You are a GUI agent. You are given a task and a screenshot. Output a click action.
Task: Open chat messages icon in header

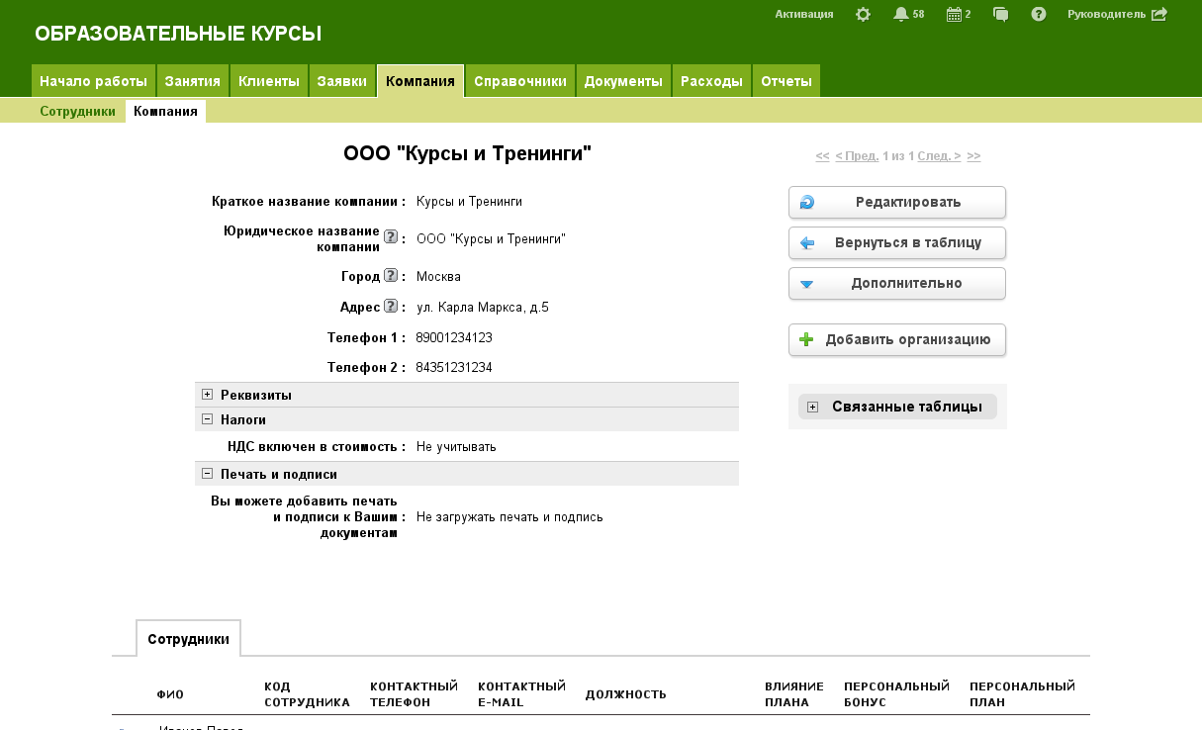click(x=1001, y=14)
